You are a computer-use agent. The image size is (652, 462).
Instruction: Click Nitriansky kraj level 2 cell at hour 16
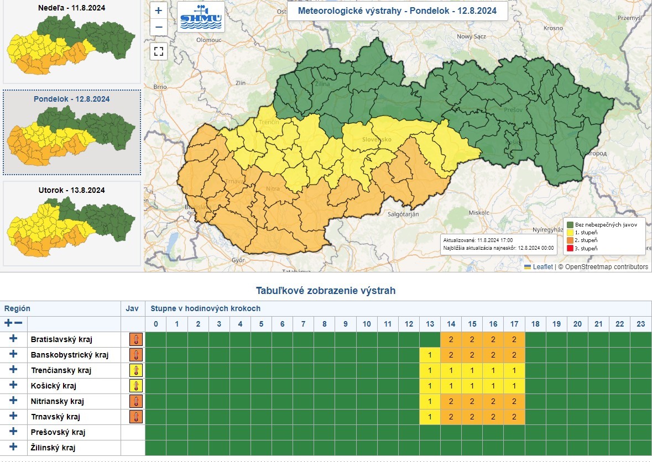[493, 401]
